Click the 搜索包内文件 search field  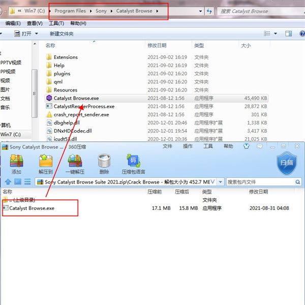[264, 182]
